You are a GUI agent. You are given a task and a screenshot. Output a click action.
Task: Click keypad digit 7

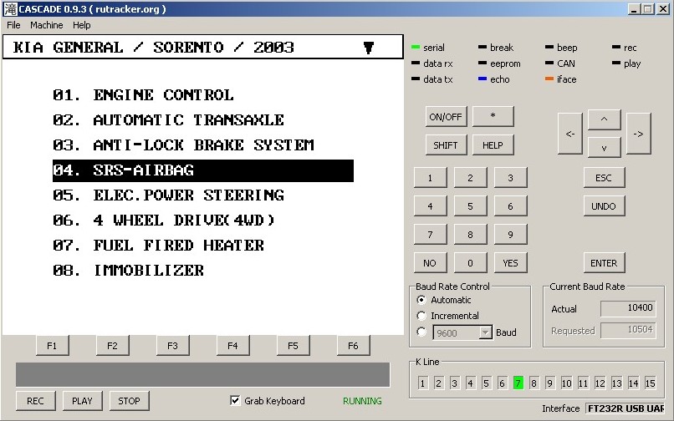click(431, 235)
